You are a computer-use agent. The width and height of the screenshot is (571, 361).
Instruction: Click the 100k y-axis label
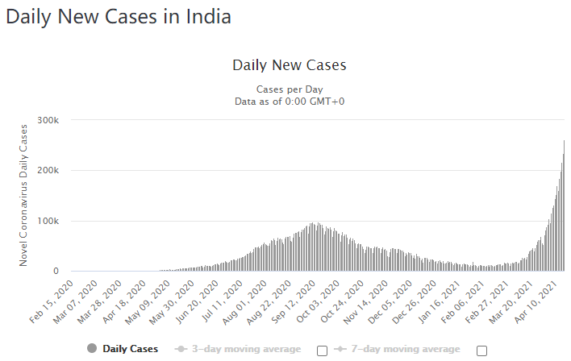(48, 221)
